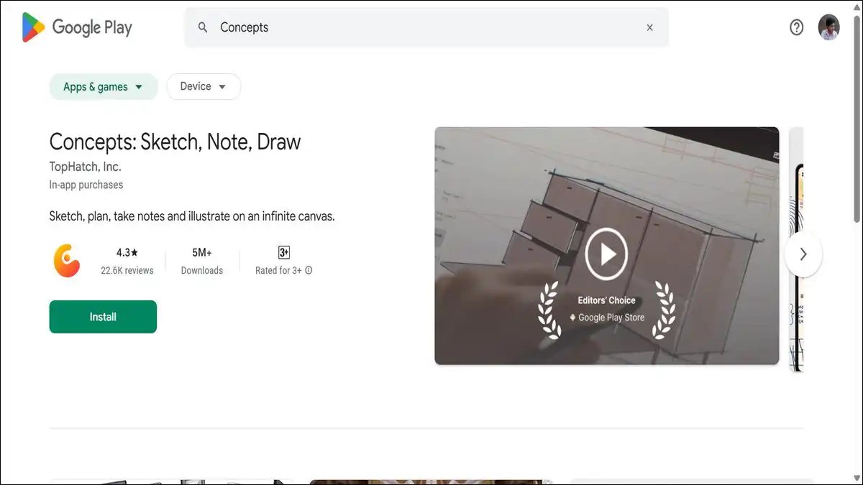The height and width of the screenshot is (485, 863).
Task: Click the 22.6K reviews text
Action: point(127,271)
